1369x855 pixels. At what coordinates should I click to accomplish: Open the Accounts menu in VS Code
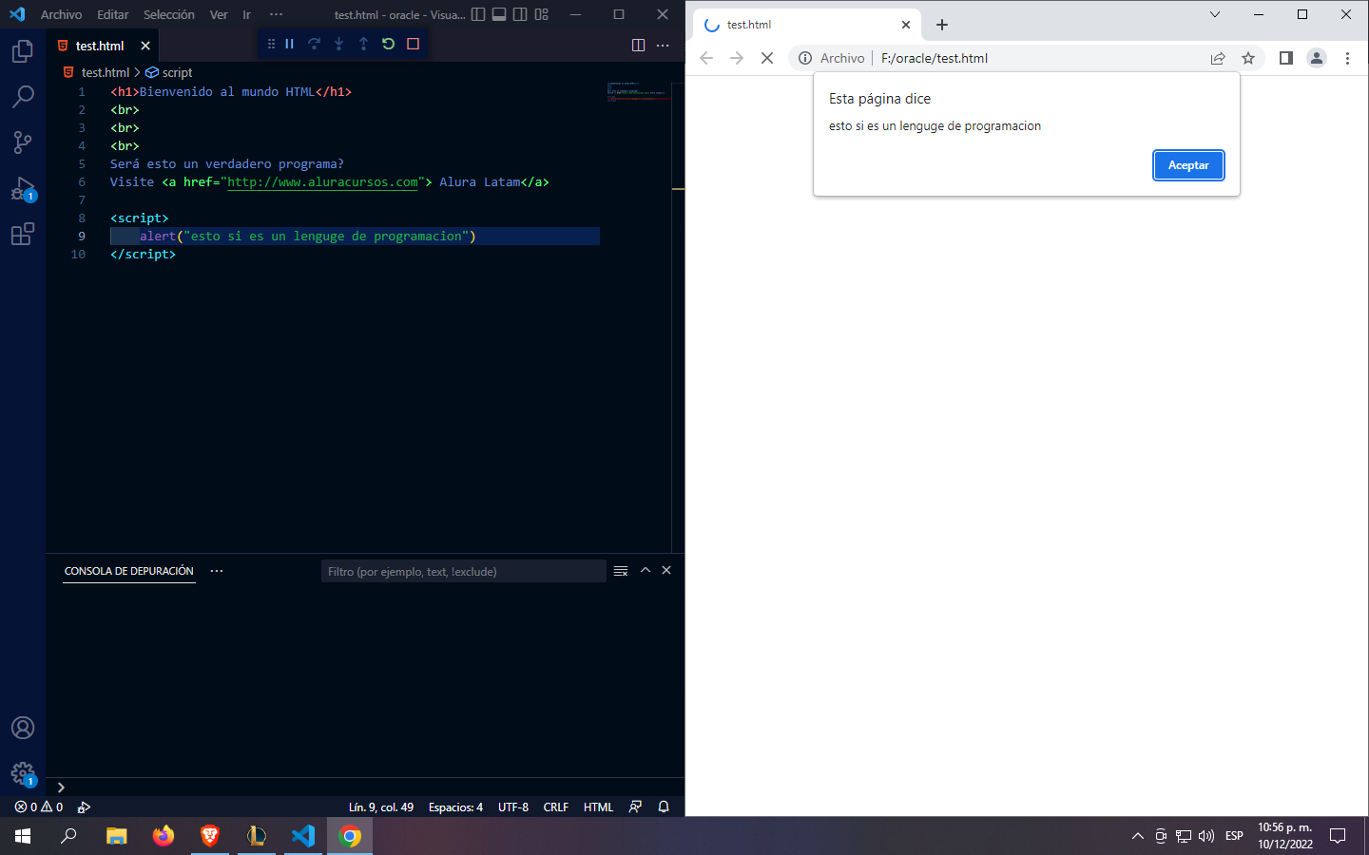click(23, 728)
